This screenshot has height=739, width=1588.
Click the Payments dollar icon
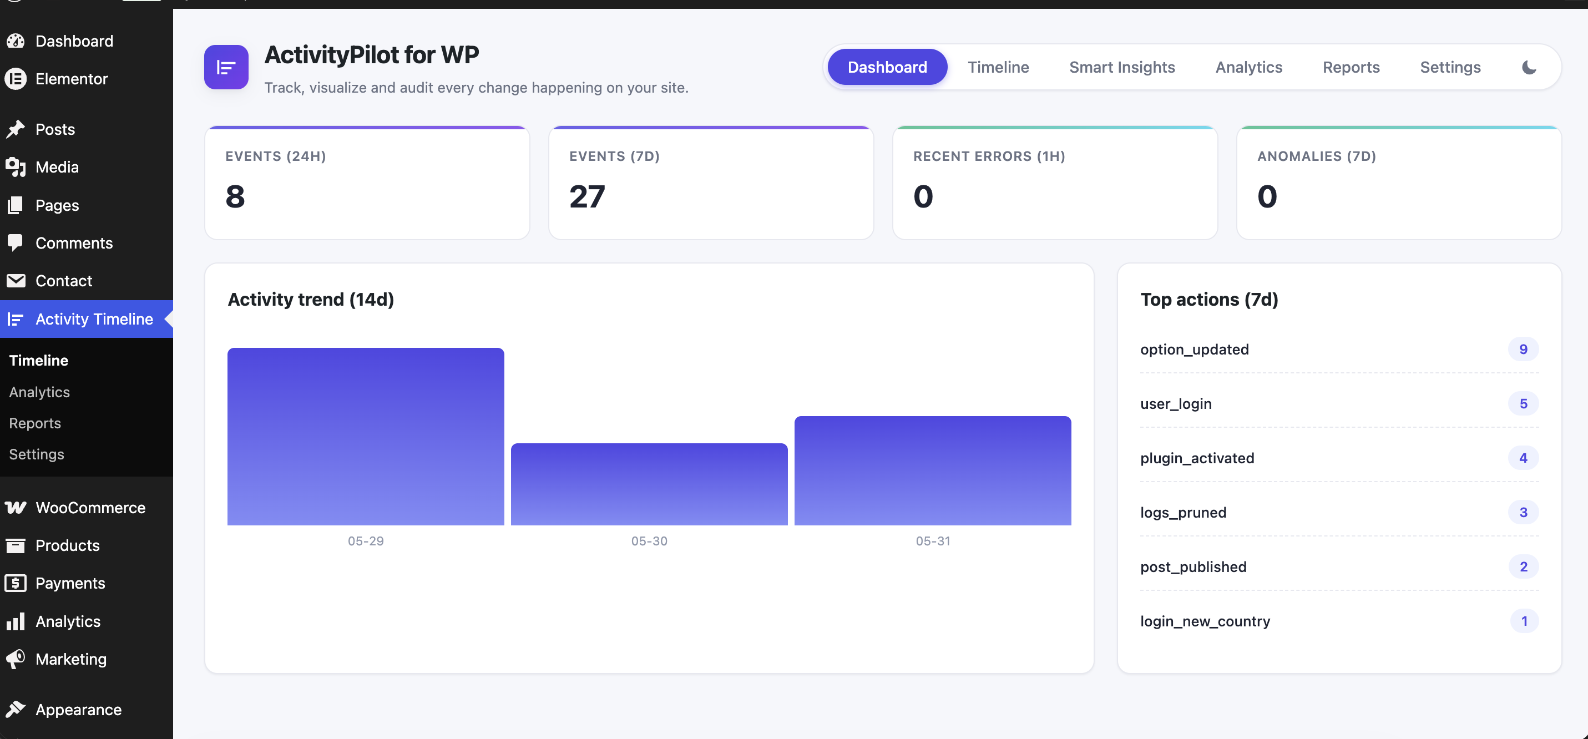[x=16, y=583]
